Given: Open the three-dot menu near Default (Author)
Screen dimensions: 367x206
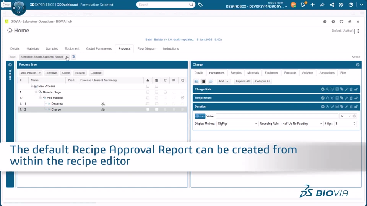Looking at the screenshot, I should (358, 31).
